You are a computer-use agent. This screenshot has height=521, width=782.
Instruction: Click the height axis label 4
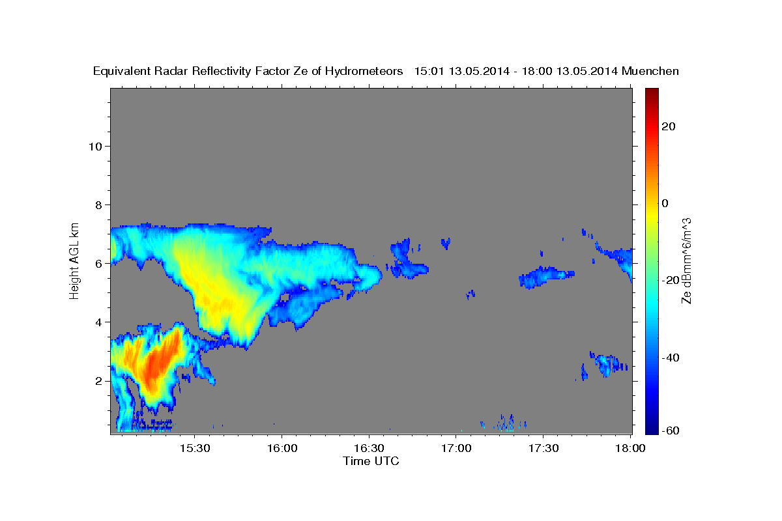click(x=98, y=322)
